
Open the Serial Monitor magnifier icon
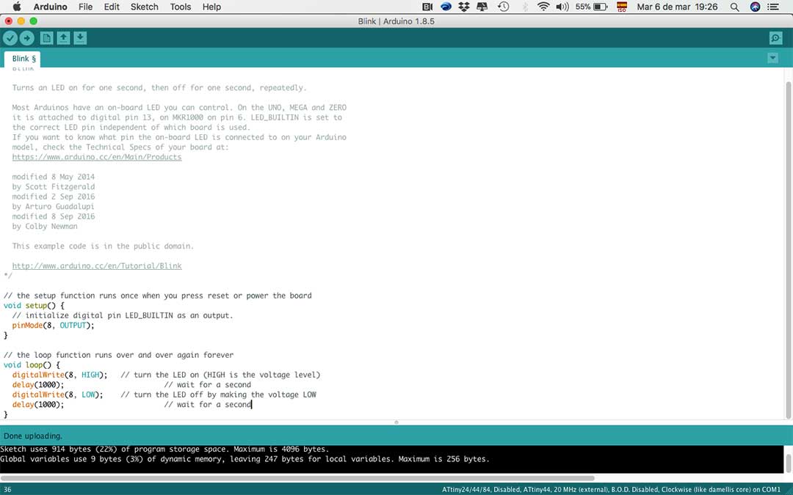point(775,38)
